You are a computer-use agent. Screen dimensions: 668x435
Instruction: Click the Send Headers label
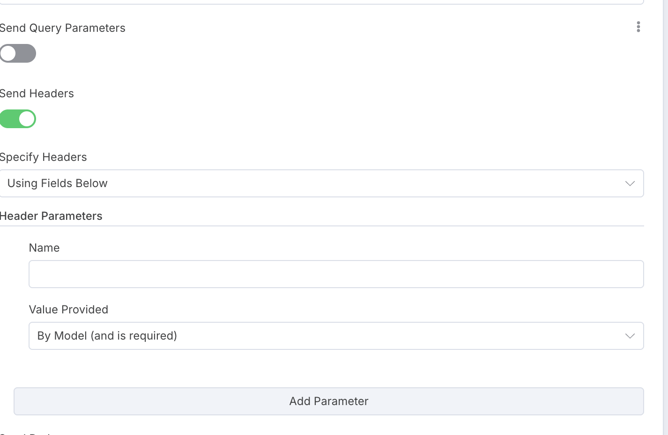point(37,94)
